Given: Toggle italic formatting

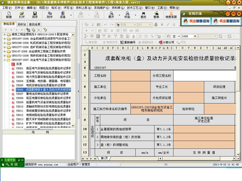Looking at the screenshot, I should click(x=168, y=25).
